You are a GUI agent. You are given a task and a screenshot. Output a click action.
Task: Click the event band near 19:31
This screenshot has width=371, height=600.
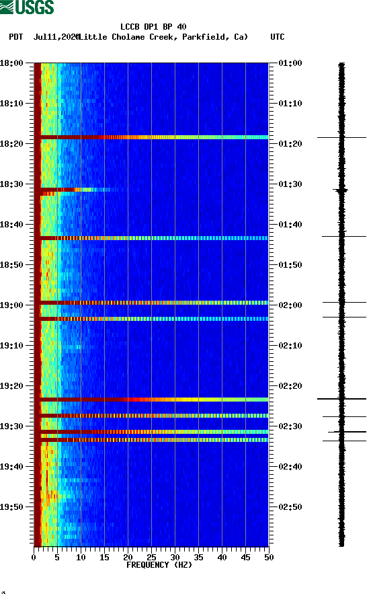tap(151, 432)
